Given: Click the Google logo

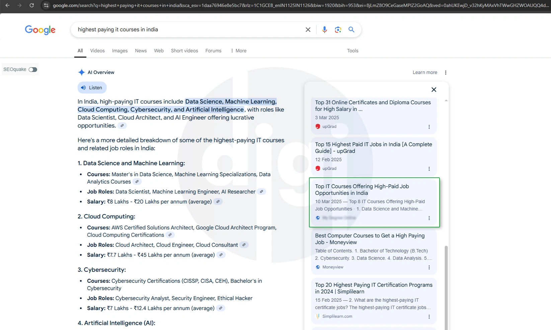Looking at the screenshot, I should tap(40, 30).
